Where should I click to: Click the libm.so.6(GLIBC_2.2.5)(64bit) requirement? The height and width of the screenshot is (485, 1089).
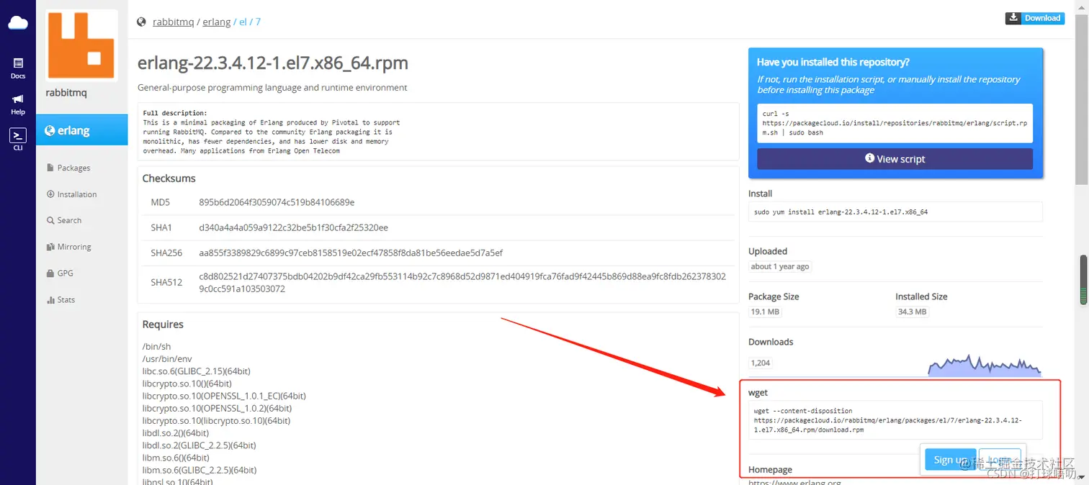(x=200, y=470)
